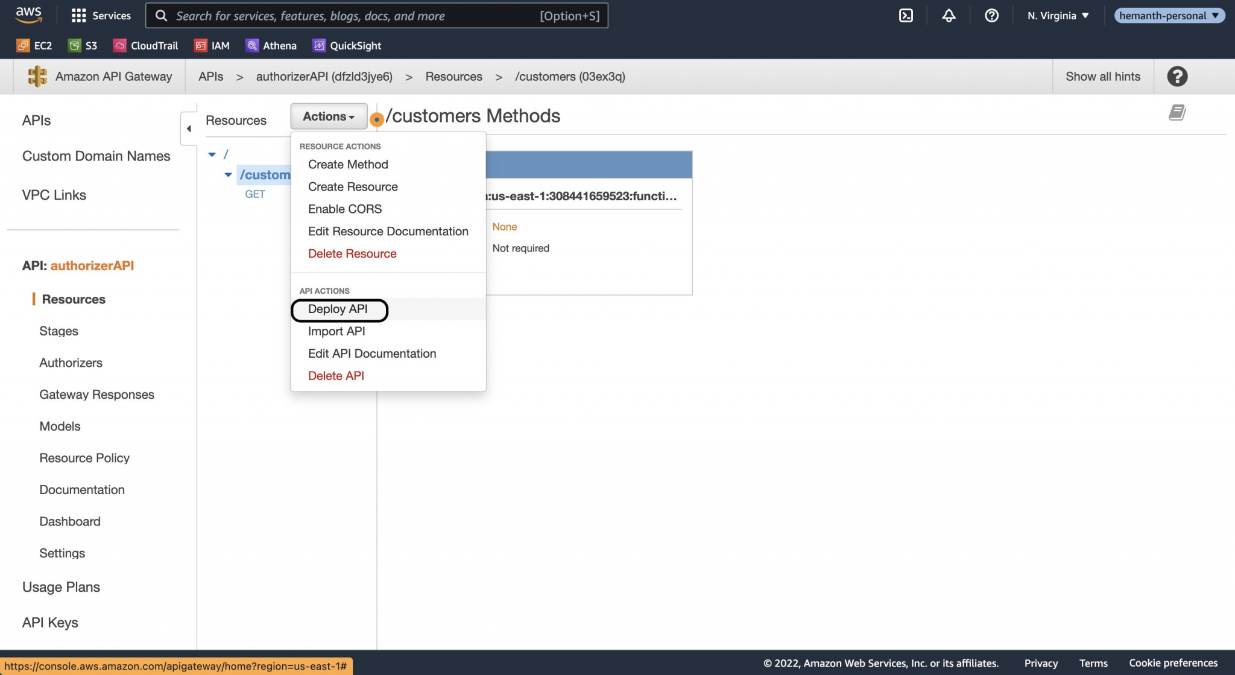Viewport: 1235px width, 675px height.
Task: Open the notifications bell
Action: [x=948, y=16]
